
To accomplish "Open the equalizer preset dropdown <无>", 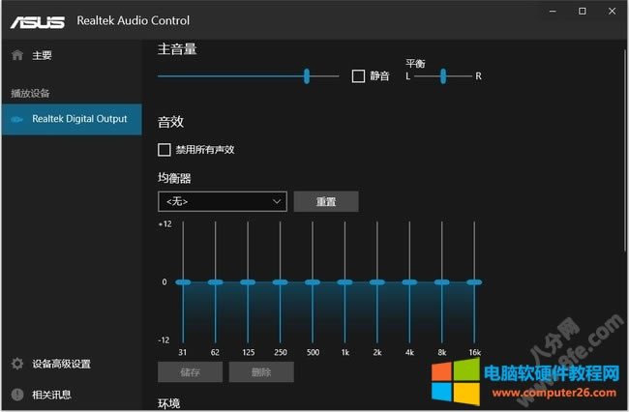I will (222, 201).
